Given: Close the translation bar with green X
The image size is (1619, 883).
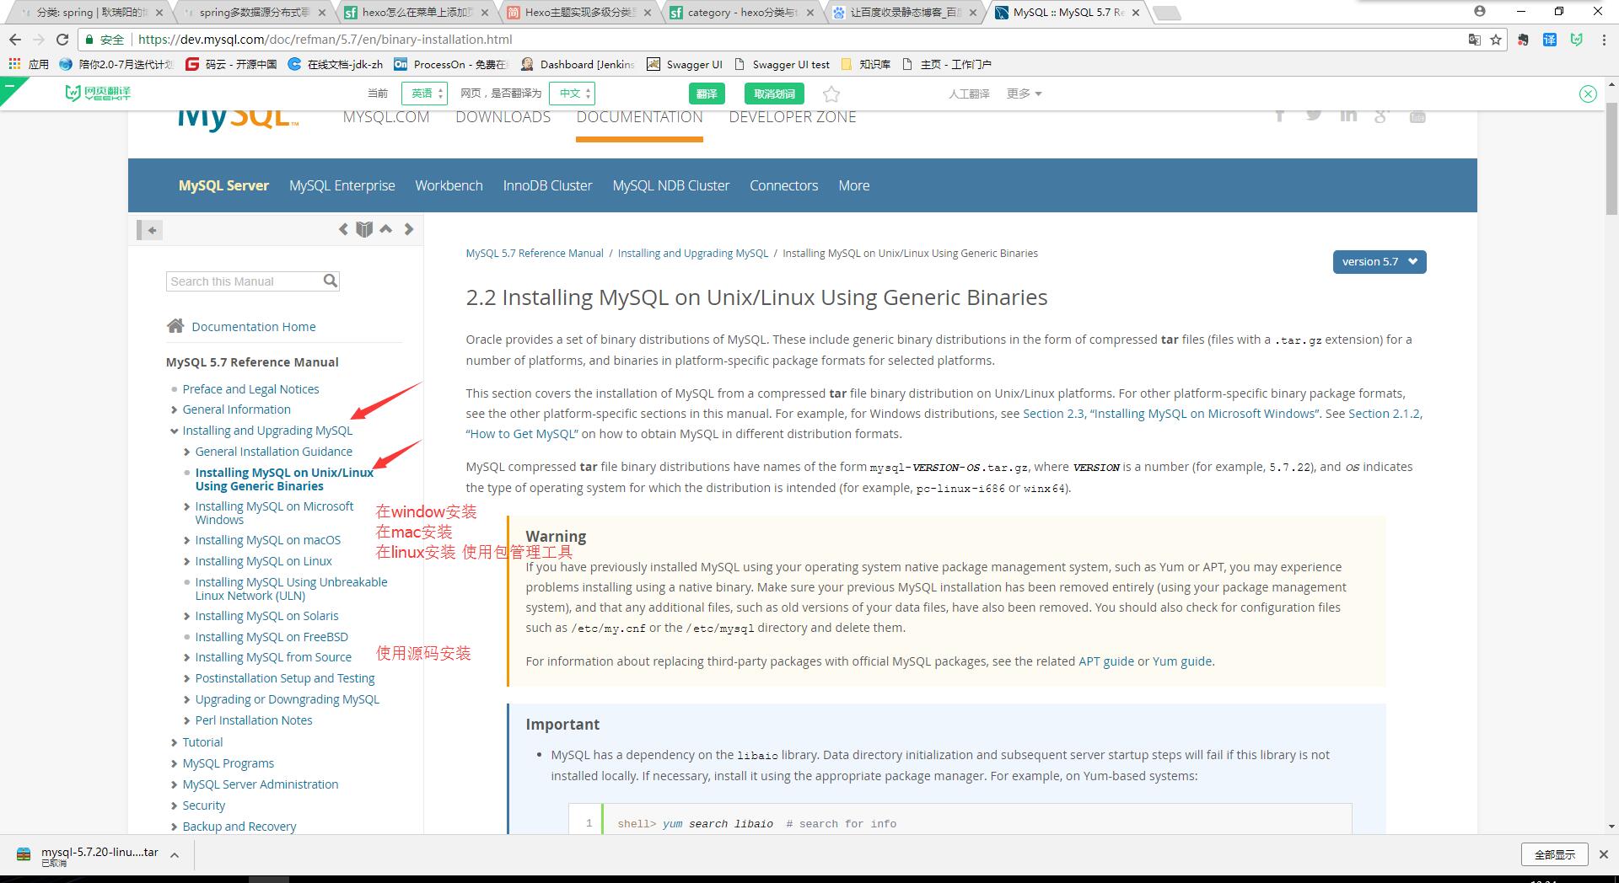Looking at the screenshot, I should coord(1588,94).
